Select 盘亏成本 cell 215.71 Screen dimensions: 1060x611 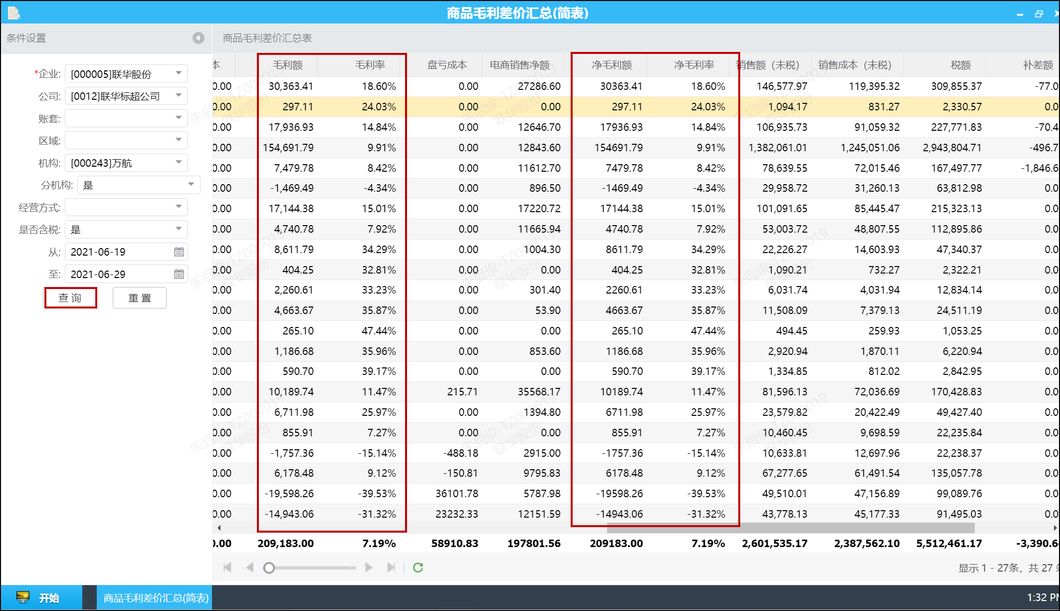(x=462, y=392)
